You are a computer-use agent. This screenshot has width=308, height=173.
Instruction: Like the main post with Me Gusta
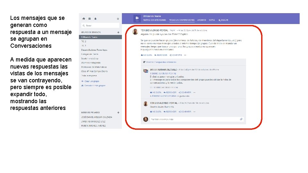point(147,55)
